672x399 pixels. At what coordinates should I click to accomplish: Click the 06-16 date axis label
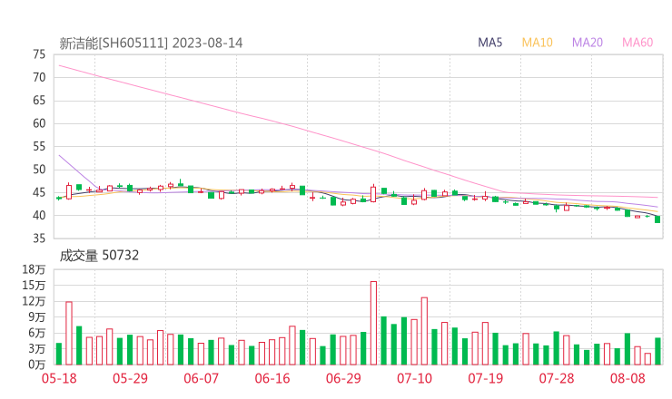(272, 378)
